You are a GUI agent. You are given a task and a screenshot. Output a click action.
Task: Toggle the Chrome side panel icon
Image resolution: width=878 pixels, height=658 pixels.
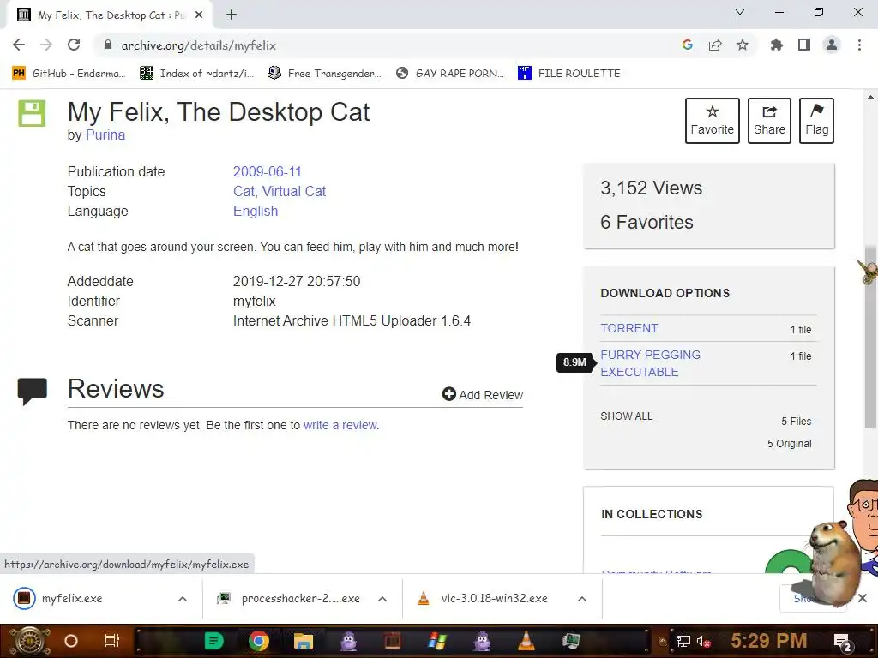tap(804, 45)
